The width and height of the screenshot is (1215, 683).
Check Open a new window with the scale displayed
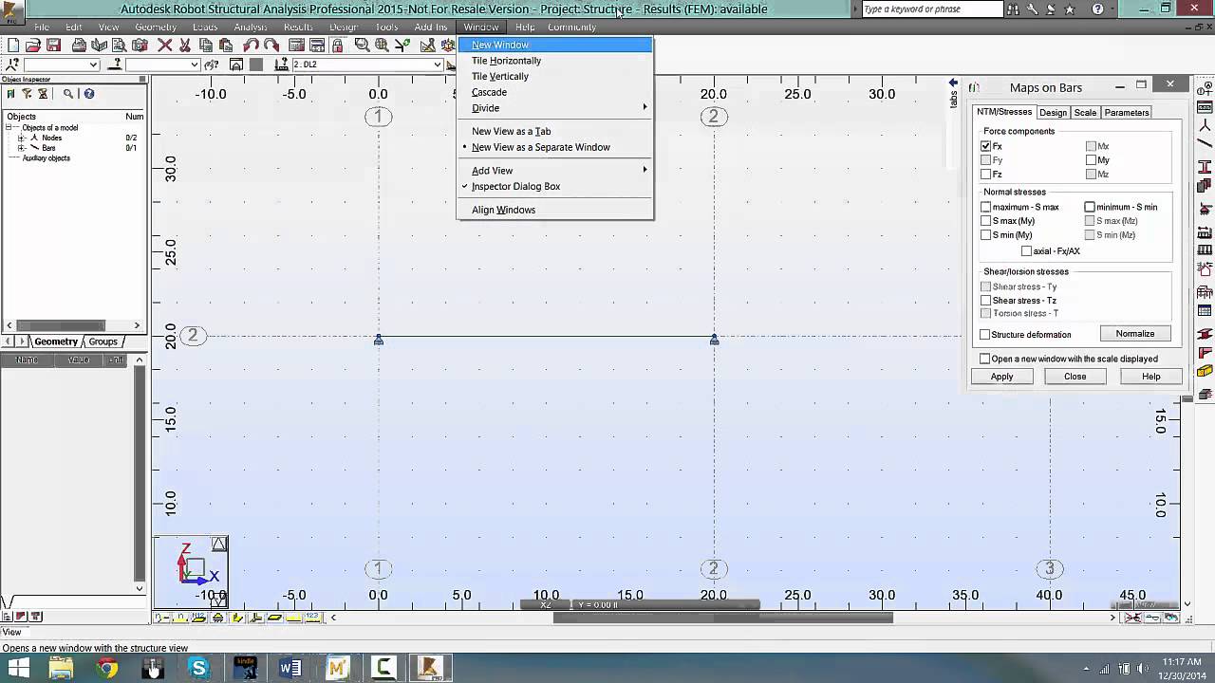click(985, 359)
